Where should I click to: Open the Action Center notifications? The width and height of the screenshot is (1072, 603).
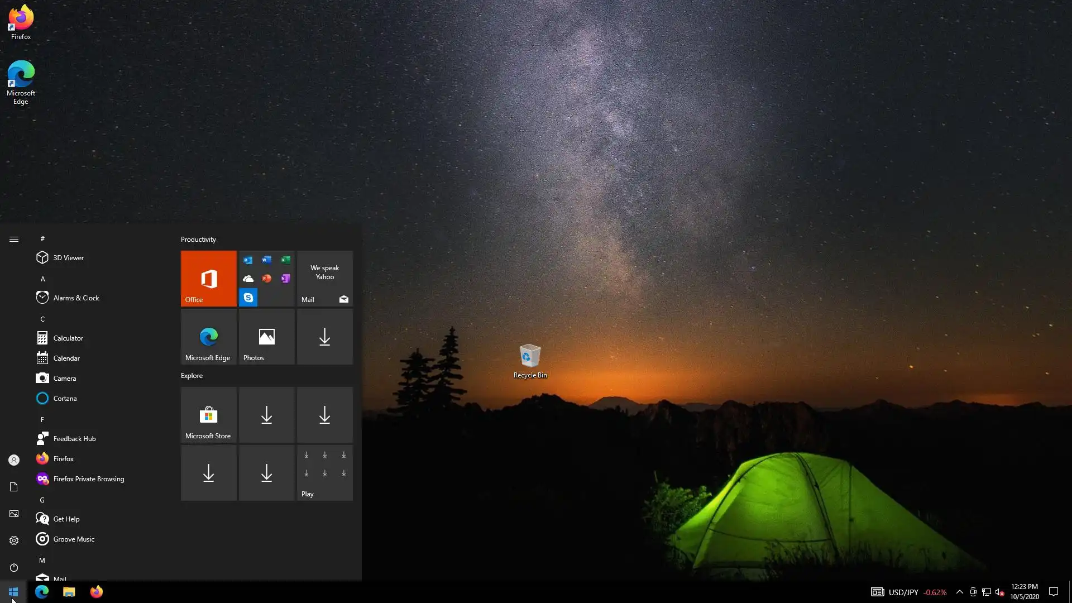[x=1053, y=592]
